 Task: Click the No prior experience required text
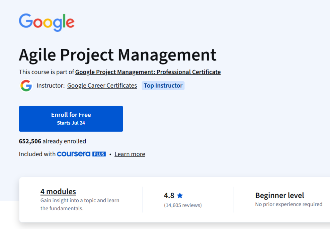288,204
